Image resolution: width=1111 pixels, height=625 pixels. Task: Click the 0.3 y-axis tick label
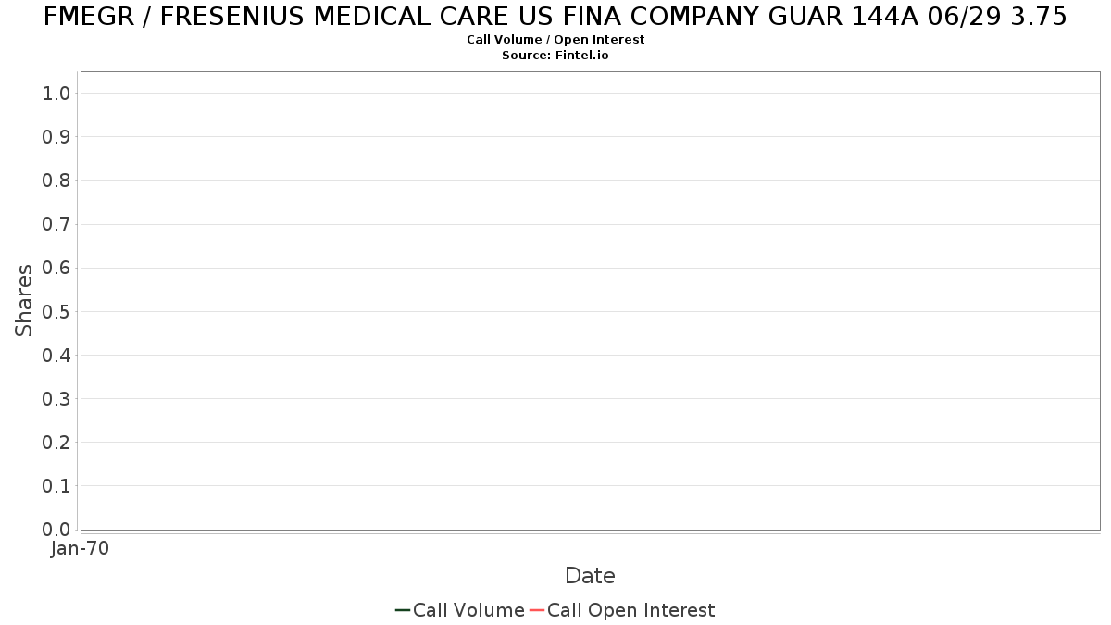[x=56, y=399]
